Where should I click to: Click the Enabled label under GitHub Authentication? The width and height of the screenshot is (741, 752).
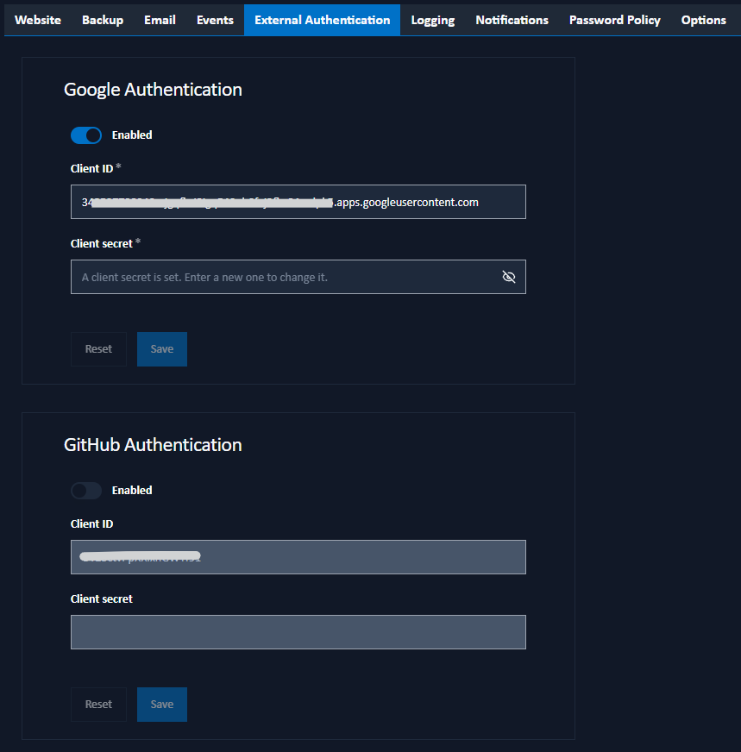coord(132,491)
